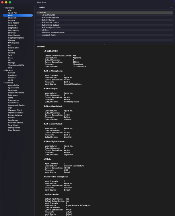Open Diagnostics in the sidebar

(x=13, y=28)
